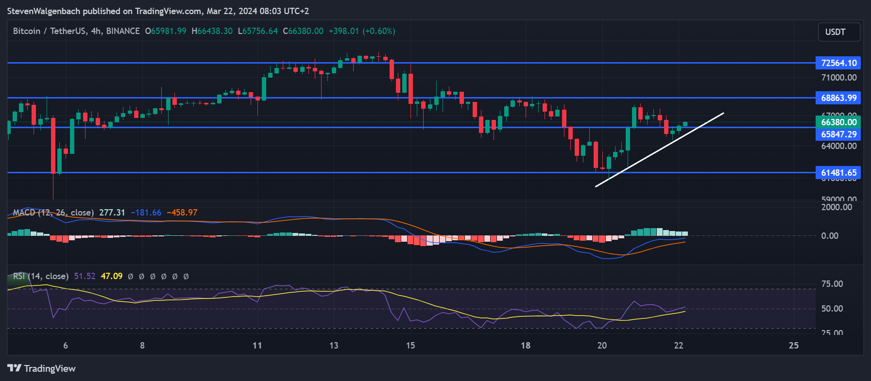Click date 6 on time axis
The width and height of the screenshot is (871, 381).
tap(66, 346)
